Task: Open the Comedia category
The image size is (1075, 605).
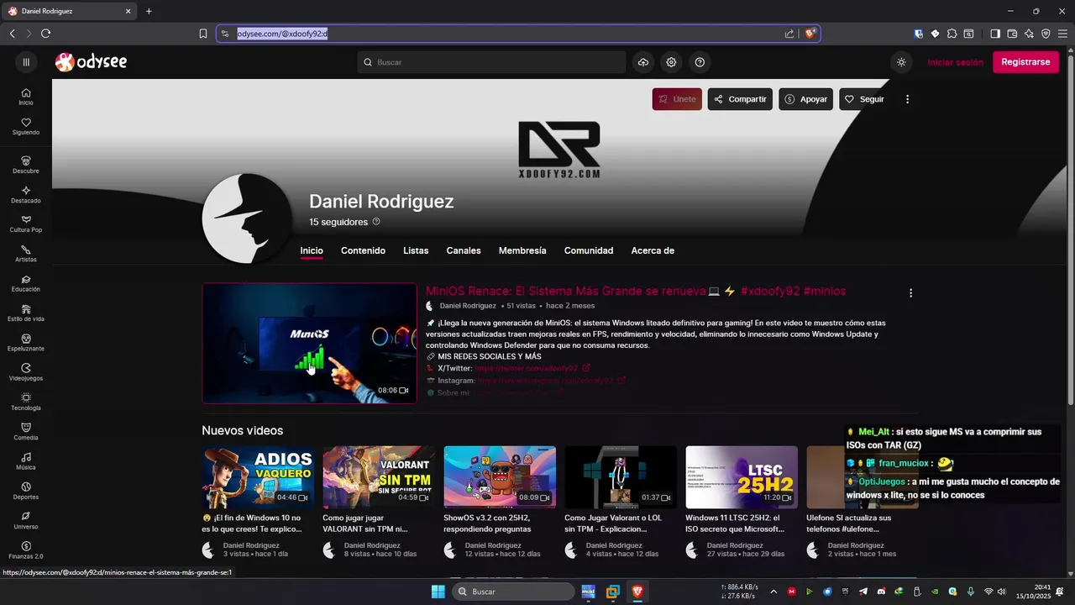Action: pos(26,432)
